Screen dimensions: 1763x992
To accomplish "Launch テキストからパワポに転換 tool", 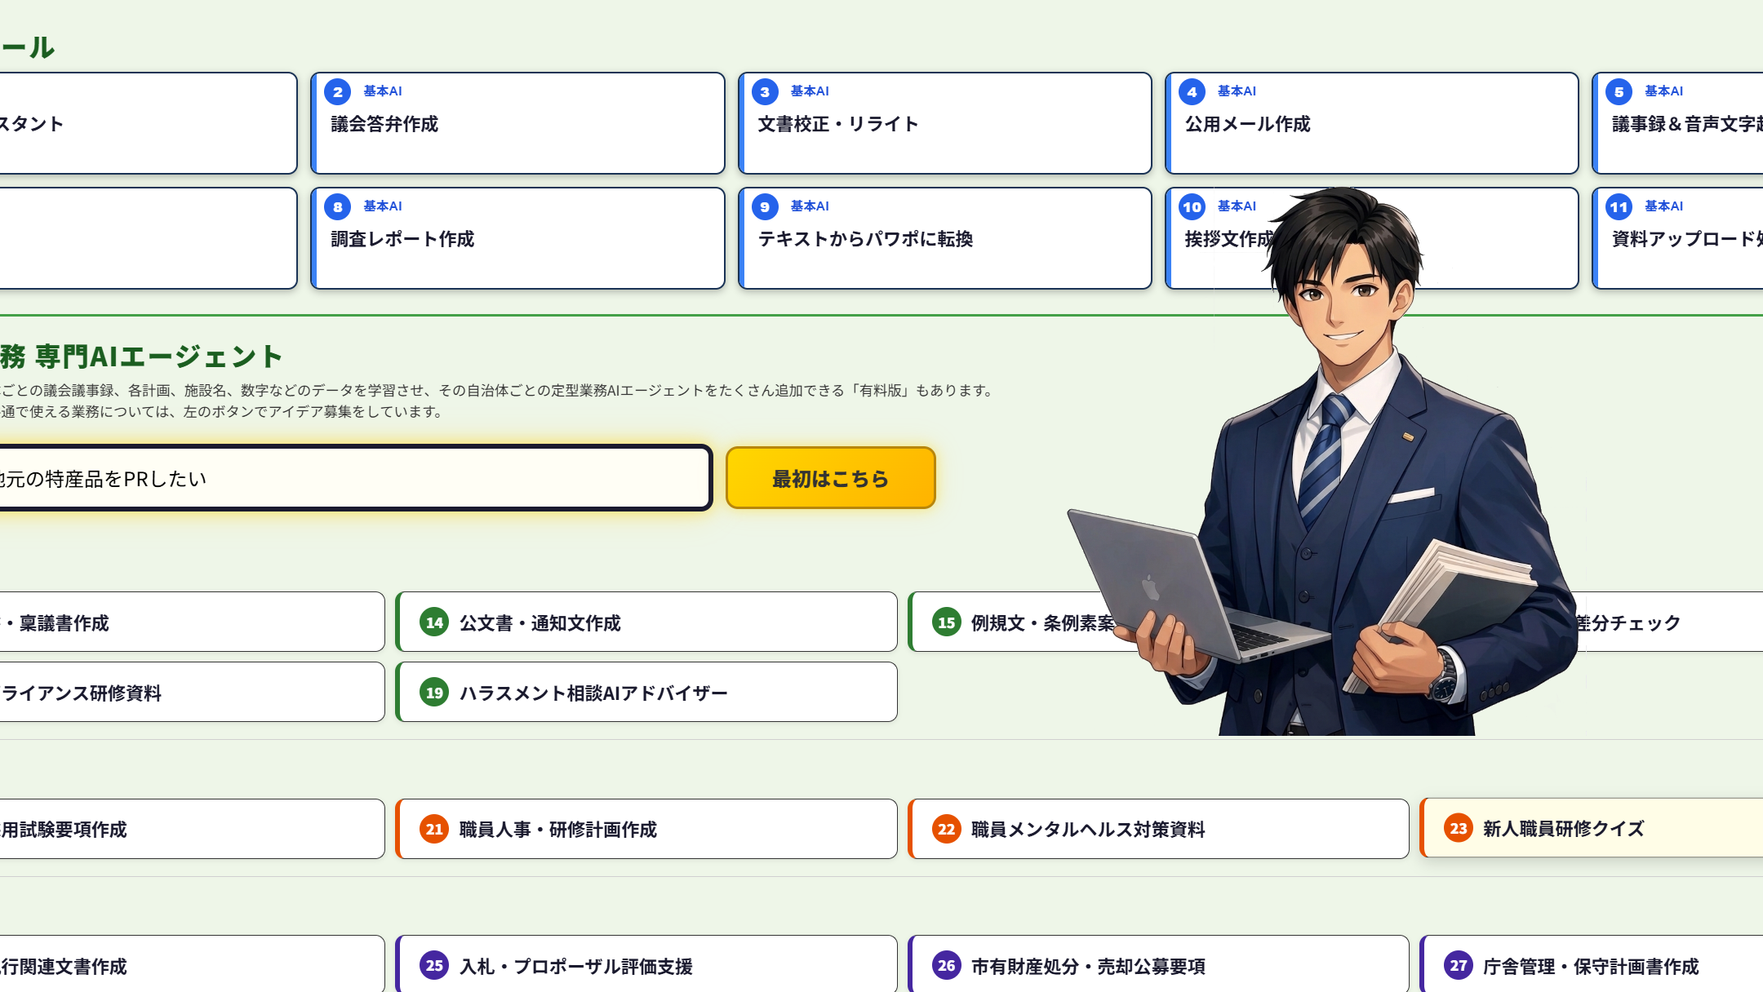I will 944,239.
